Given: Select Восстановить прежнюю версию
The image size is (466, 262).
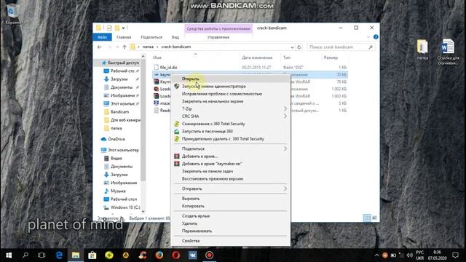Looking at the screenshot, I should 213,179.
